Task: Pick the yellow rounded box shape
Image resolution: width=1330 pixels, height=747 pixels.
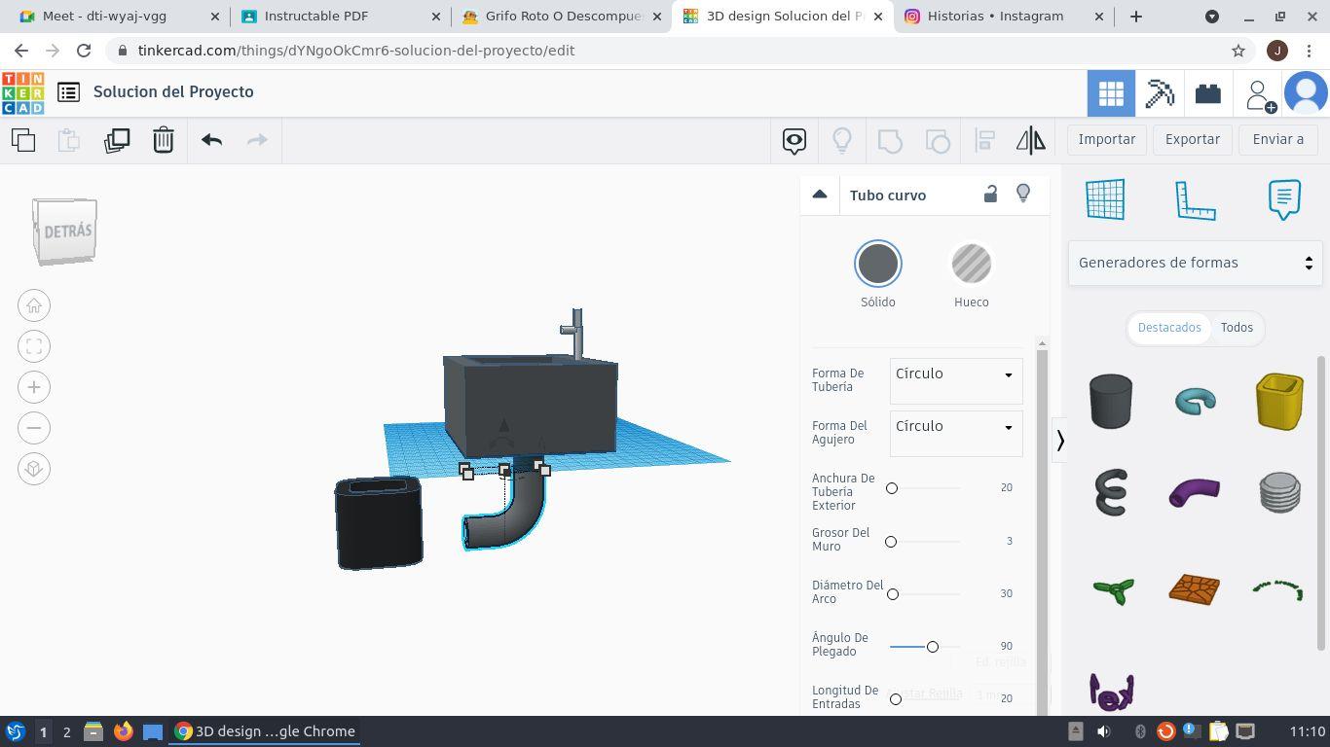Action: click(1279, 401)
